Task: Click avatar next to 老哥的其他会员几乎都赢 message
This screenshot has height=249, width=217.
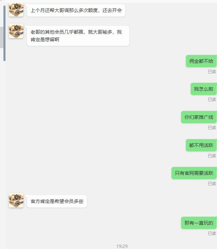Action: coord(16,31)
